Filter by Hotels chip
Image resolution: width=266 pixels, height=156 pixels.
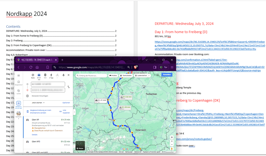point(113,76)
